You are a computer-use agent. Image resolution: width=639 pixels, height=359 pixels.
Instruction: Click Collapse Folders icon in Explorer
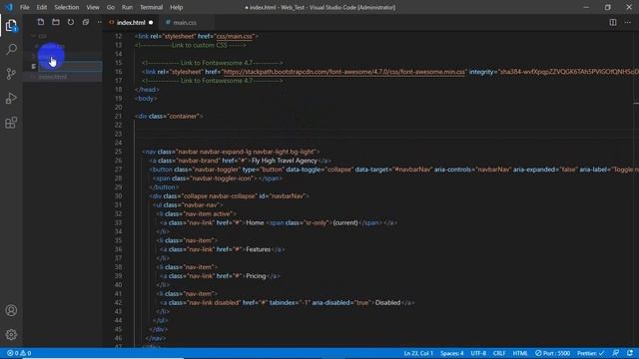86,22
